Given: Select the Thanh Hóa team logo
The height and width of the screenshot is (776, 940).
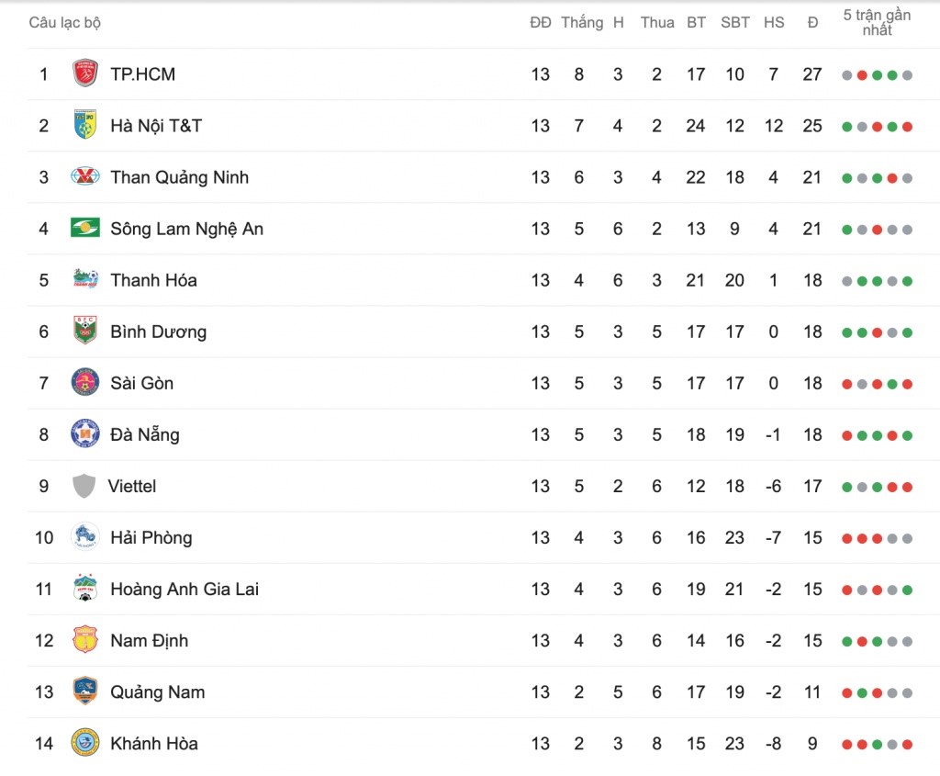Looking at the screenshot, I should [x=85, y=279].
